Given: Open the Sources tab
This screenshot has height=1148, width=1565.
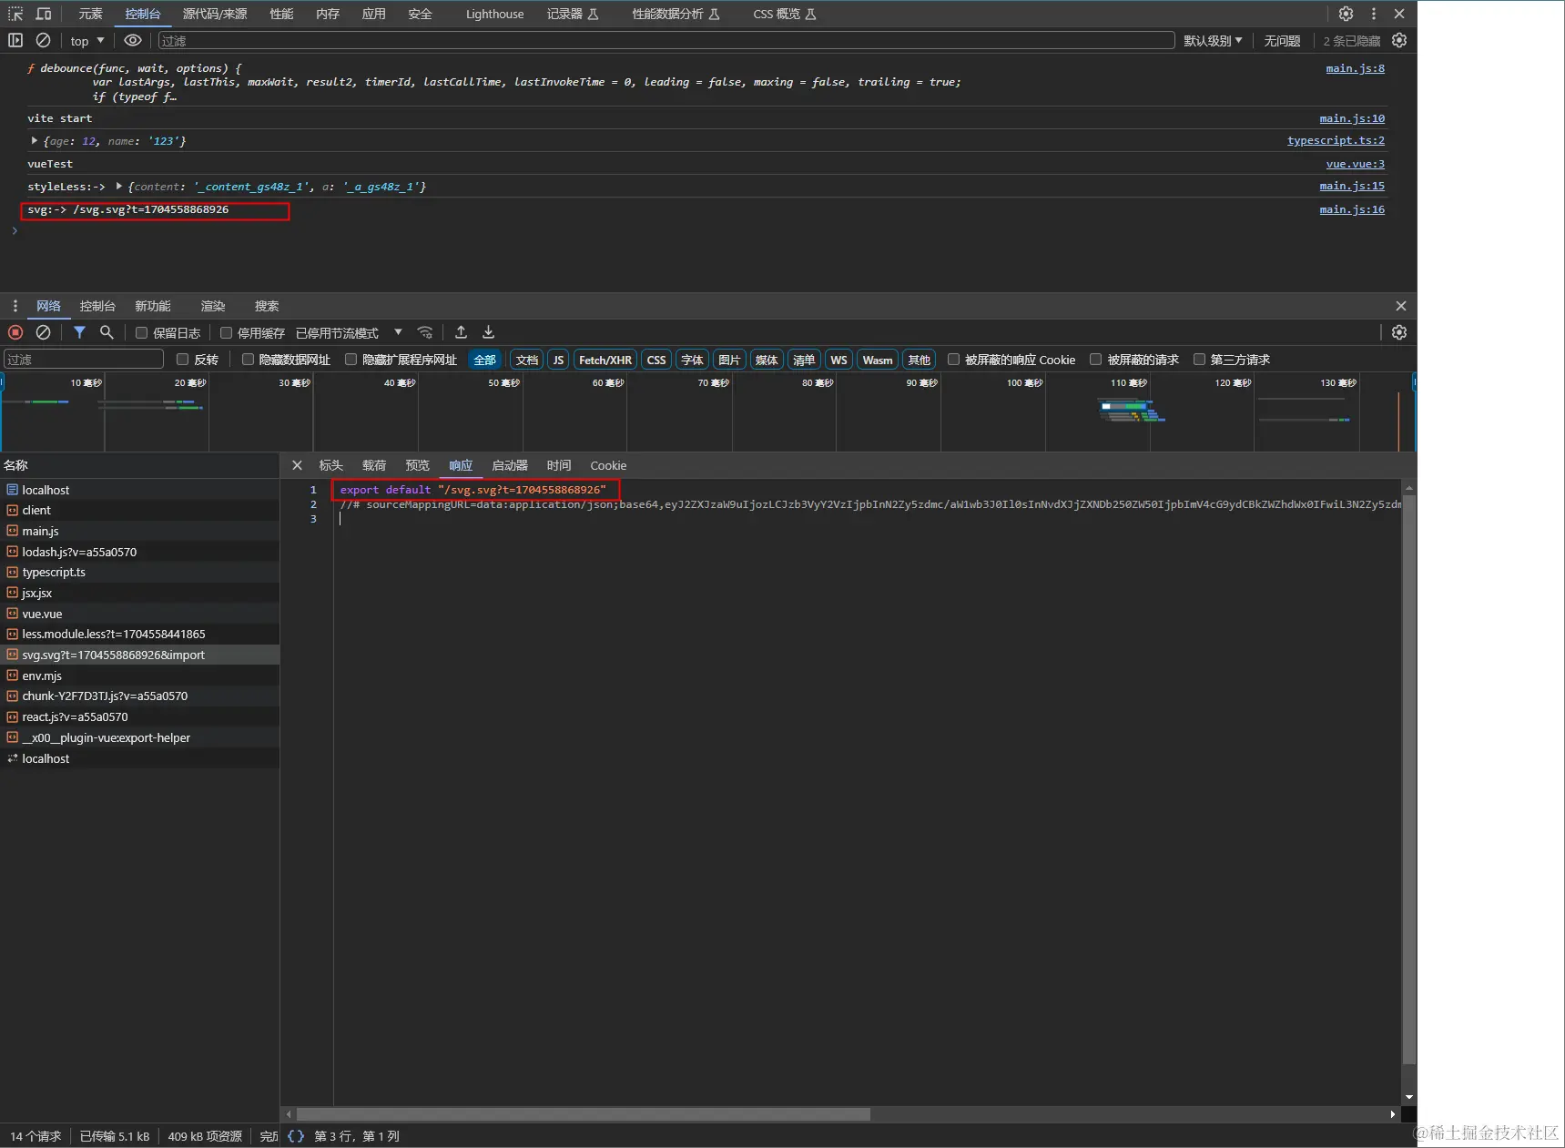Looking at the screenshot, I should tap(215, 14).
